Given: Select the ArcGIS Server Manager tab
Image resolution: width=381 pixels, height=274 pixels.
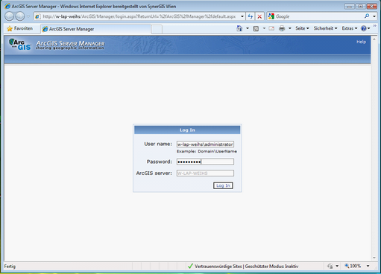Looking at the screenshot, I should click(x=95, y=29).
